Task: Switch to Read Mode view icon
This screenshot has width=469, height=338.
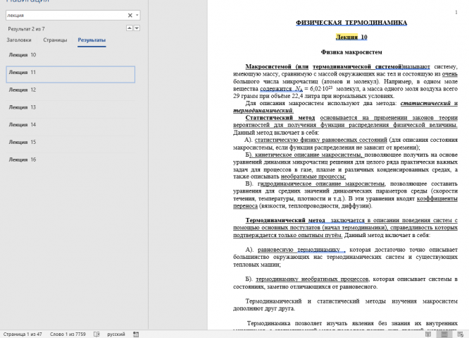Action: [x=428, y=334]
